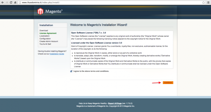
Task: Click the Open Software License ("OSL") v. 3.0 title
Action: pos(88,33)
